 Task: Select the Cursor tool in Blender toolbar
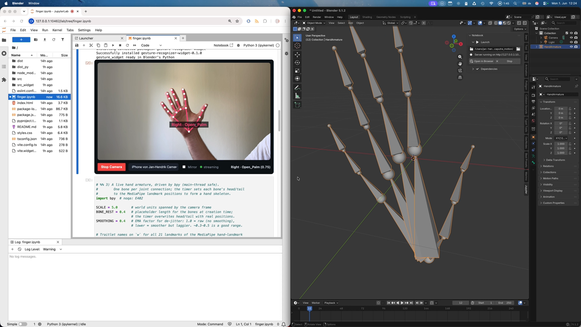297,45
